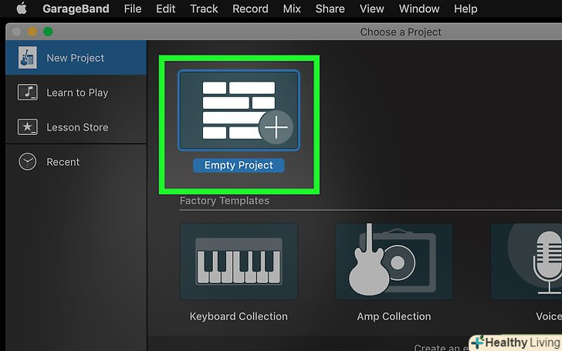The image size is (562, 351).
Task: Click the Lesson Store star icon
Action: 28,127
